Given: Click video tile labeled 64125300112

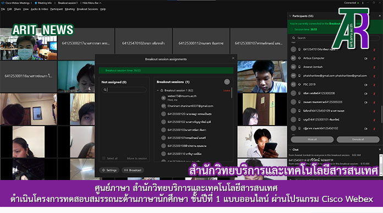Looking at the screenshot, I should coord(201,43).
